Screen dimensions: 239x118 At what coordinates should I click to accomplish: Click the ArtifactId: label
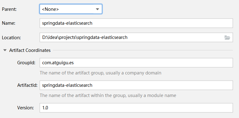click(x=27, y=85)
